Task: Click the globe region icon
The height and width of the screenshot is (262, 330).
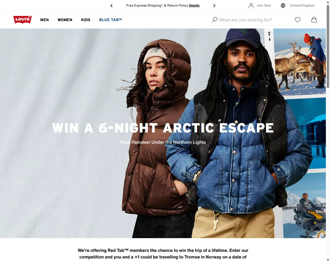Action: [x=283, y=5]
